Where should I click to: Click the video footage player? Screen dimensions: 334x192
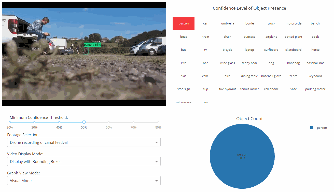(84, 54)
